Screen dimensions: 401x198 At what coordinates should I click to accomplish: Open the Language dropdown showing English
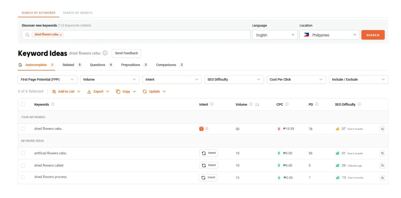(275, 35)
